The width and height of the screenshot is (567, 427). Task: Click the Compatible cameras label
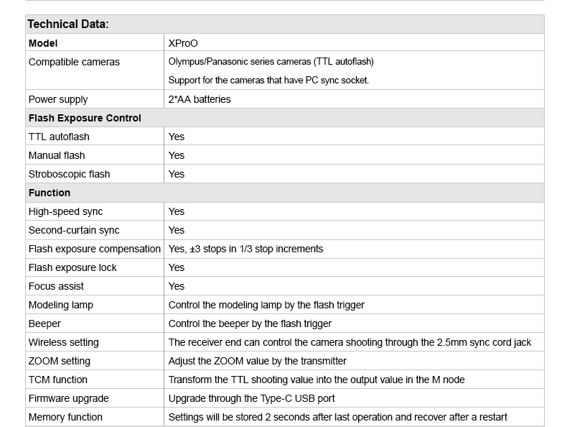(x=74, y=62)
